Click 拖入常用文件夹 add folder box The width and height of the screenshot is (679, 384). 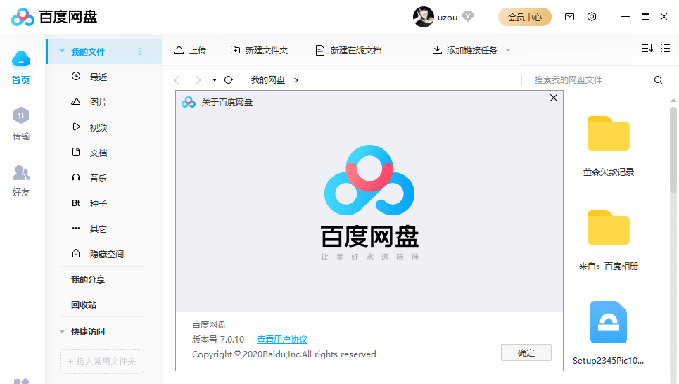point(102,361)
